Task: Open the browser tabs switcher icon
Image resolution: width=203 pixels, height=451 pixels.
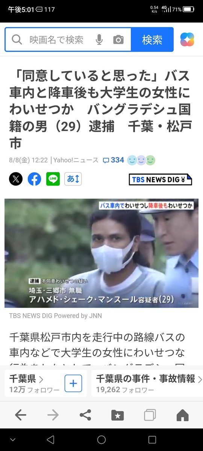Action: 150,415
